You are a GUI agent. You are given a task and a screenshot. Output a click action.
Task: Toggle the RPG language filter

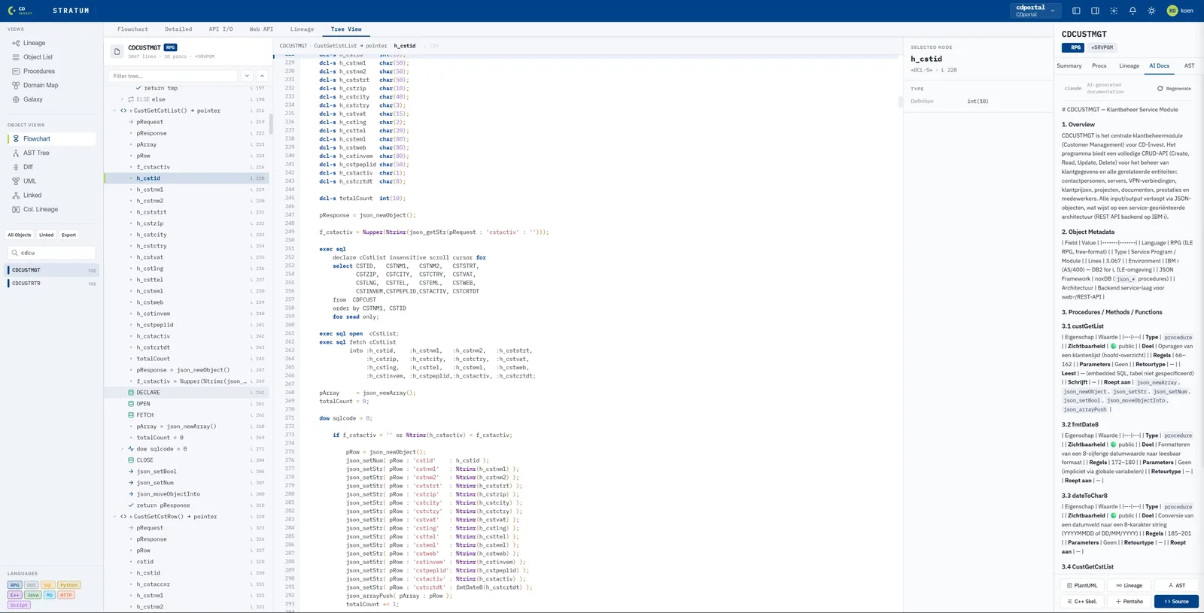point(14,585)
